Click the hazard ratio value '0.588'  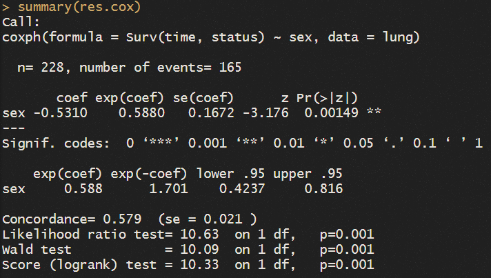click(83, 189)
